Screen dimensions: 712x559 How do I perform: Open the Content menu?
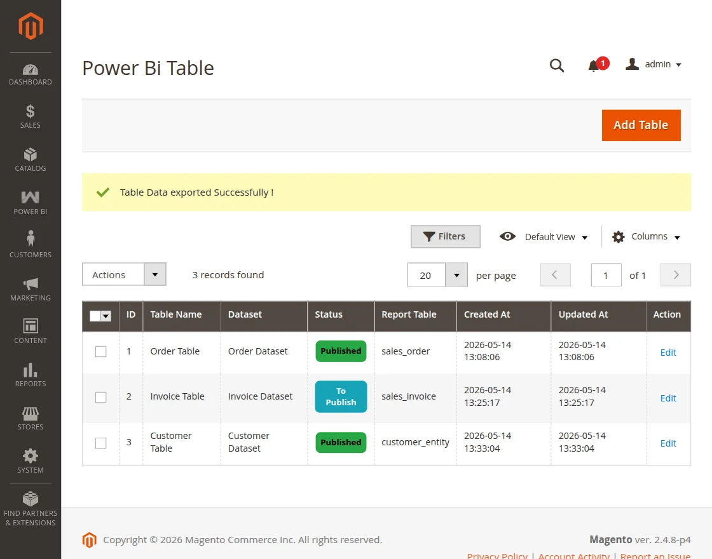[x=31, y=332]
